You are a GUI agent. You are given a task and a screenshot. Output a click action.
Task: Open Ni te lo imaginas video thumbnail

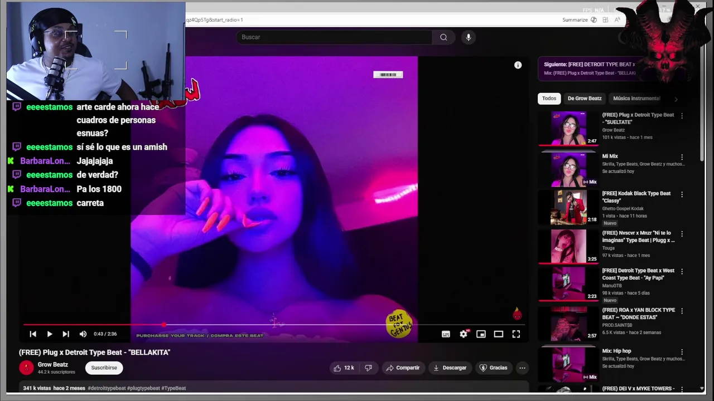click(568, 246)
